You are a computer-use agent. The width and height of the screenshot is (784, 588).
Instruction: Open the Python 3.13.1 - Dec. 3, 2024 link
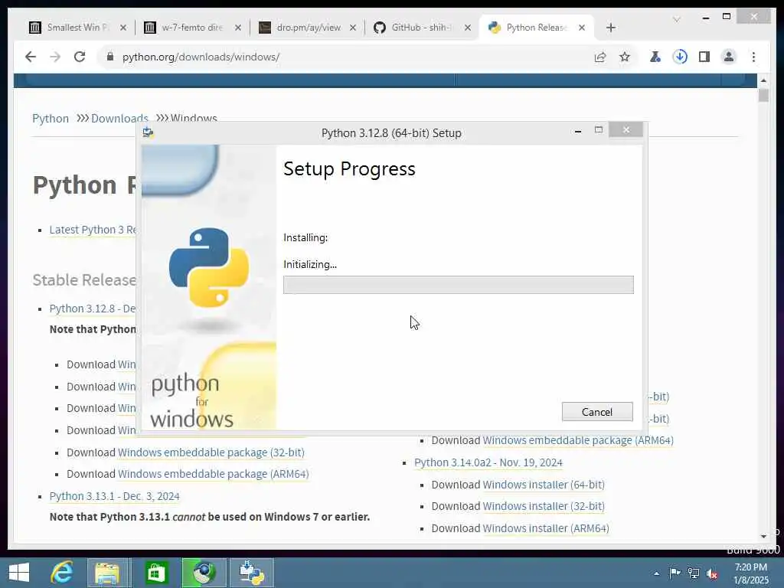coord(115,496)
